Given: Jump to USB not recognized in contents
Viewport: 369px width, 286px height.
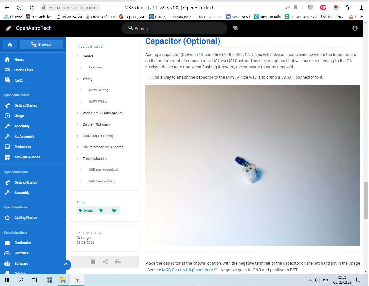Looking at the screenshot, I should (x=104, y=170).
